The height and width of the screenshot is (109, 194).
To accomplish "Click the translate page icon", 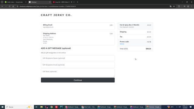I will coord(171,6).
